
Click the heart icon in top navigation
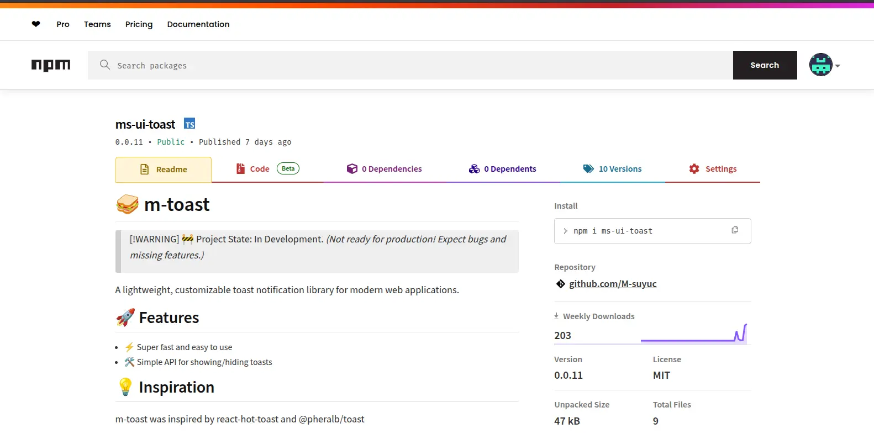pyautogui.click(x=36, y=24)
